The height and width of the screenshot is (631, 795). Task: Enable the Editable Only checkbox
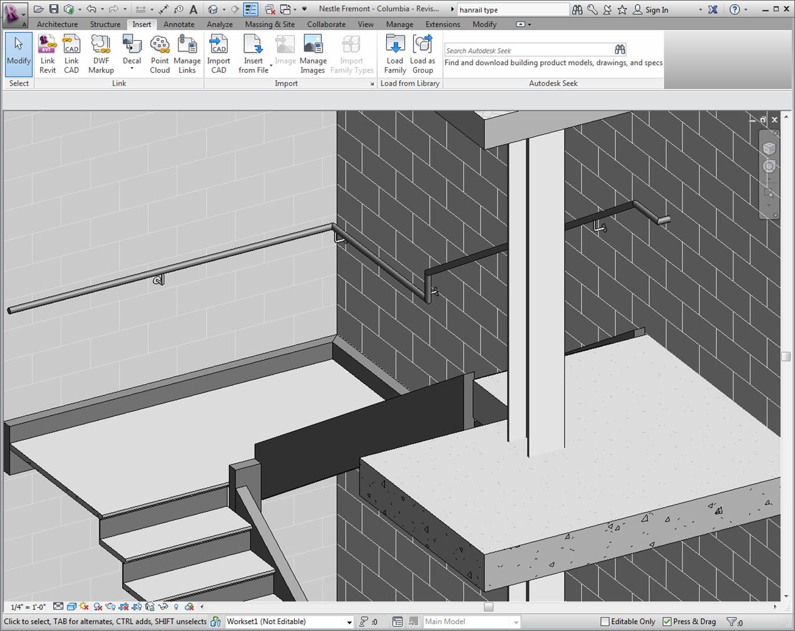coord(605,622)
